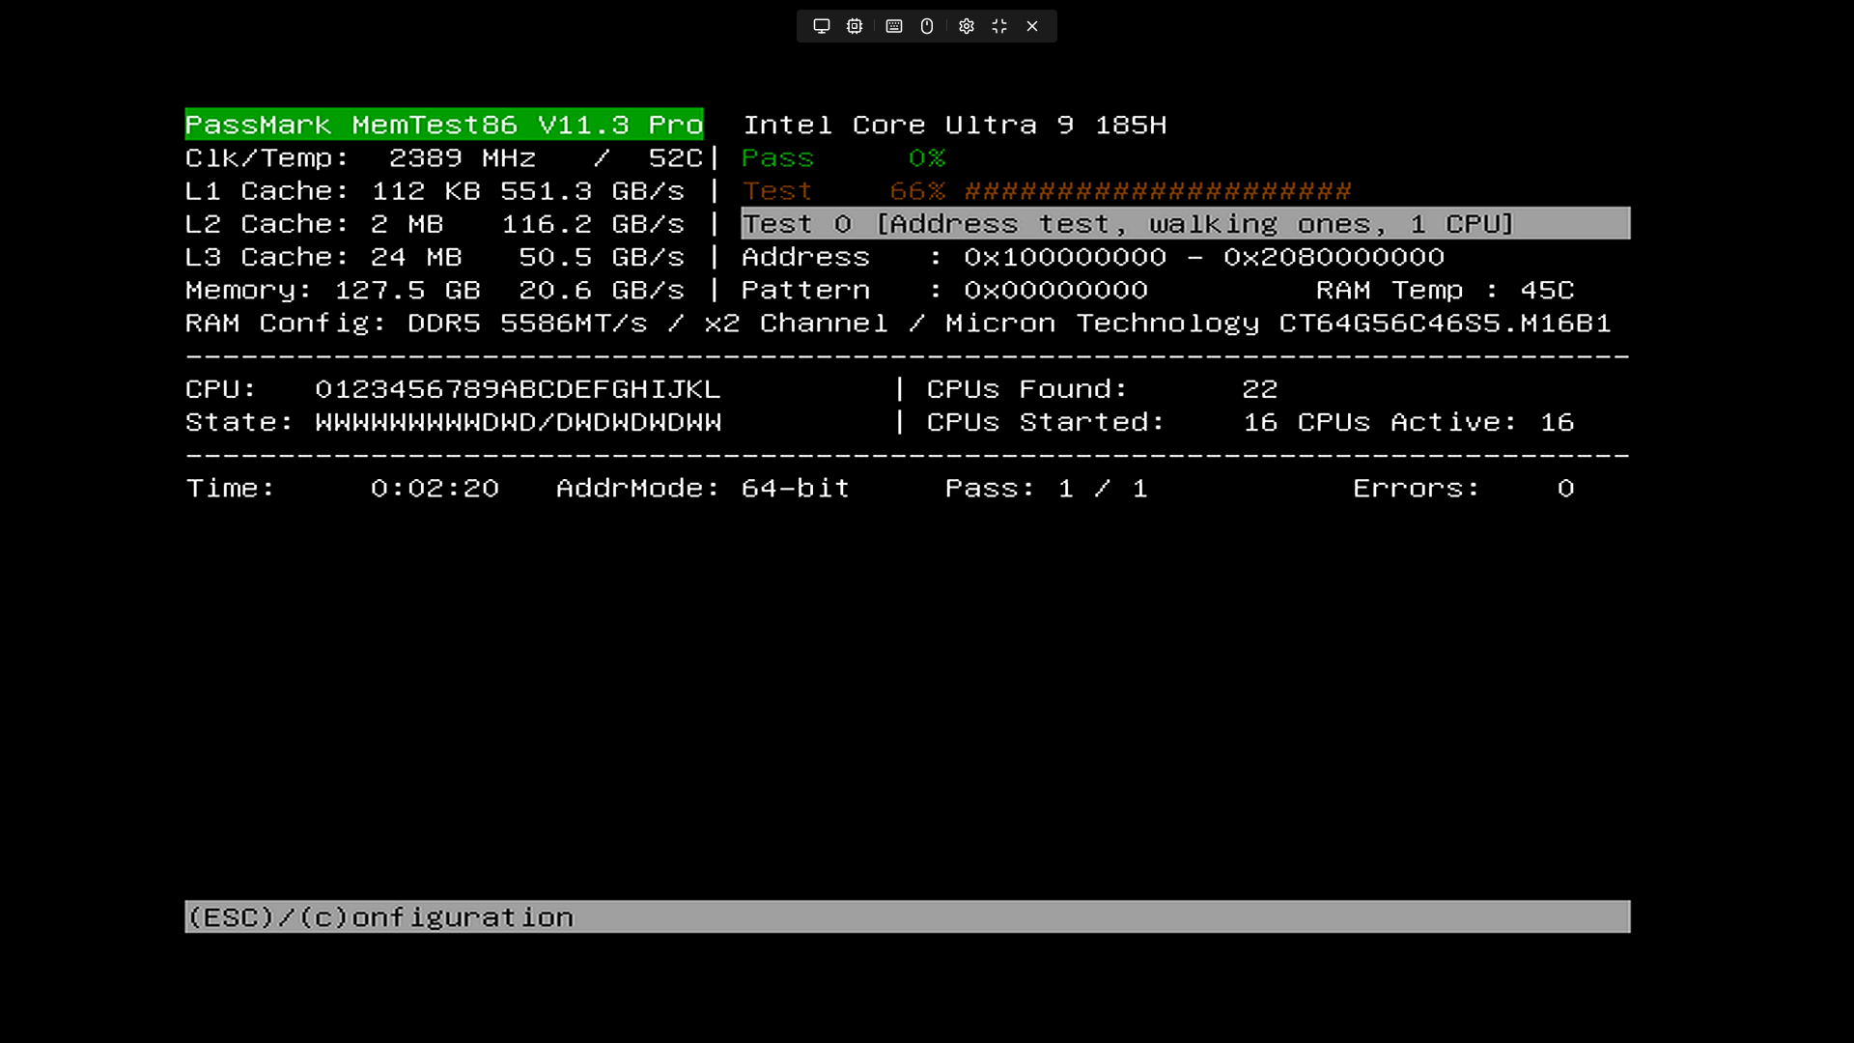The height and width of the screenshot is (1043, 1854).
Task: Exit fullscreen with the collapse arrows icon
Action: tap(999, 26)
